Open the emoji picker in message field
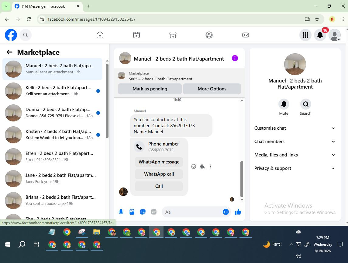 click(226, 212)
